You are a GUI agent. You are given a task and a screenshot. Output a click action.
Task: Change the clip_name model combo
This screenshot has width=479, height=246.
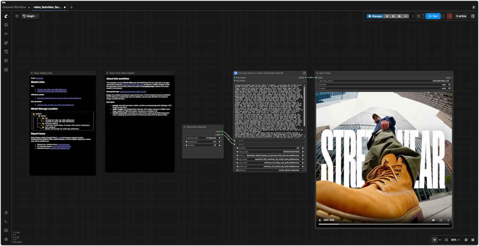click(270, 159)
